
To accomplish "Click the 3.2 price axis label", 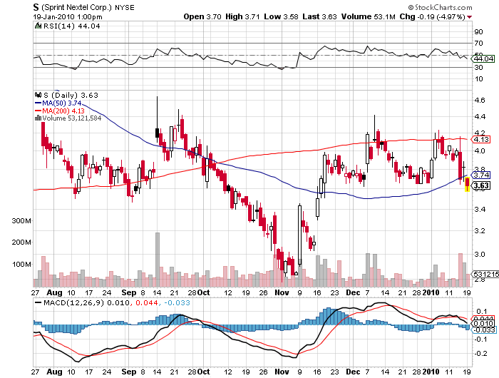I will (480, 230).
